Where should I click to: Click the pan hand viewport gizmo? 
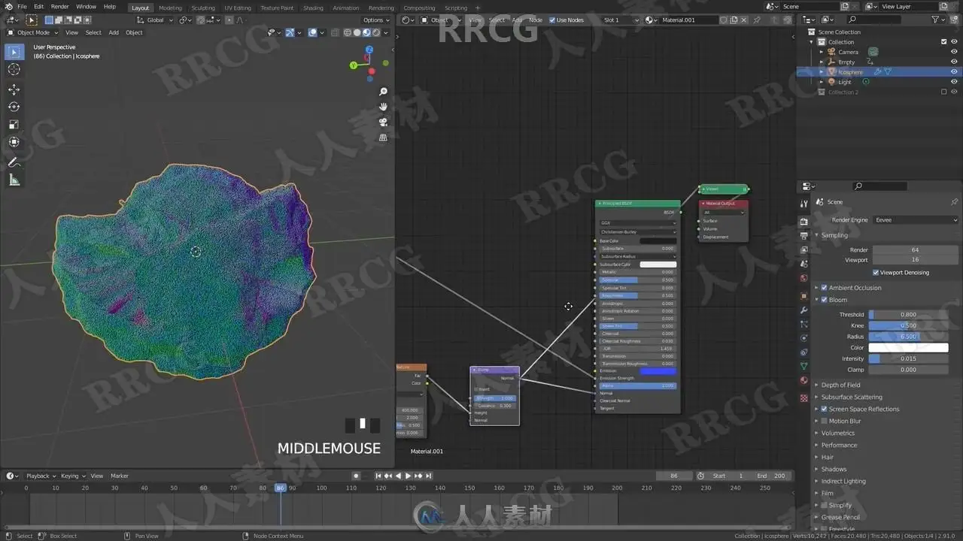coord(383,107)
